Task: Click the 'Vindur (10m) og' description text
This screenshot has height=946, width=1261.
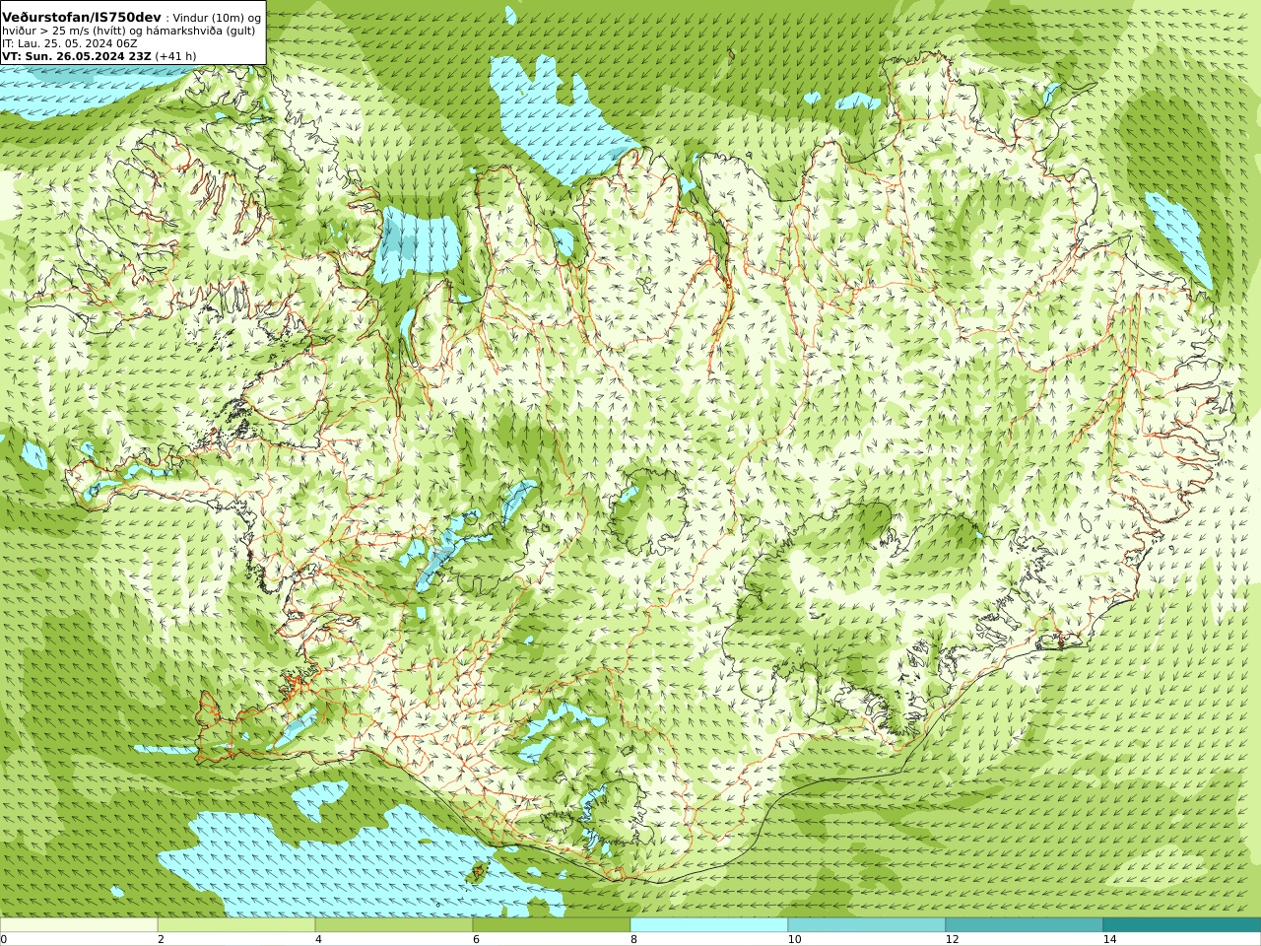Action: coord(218,18)
